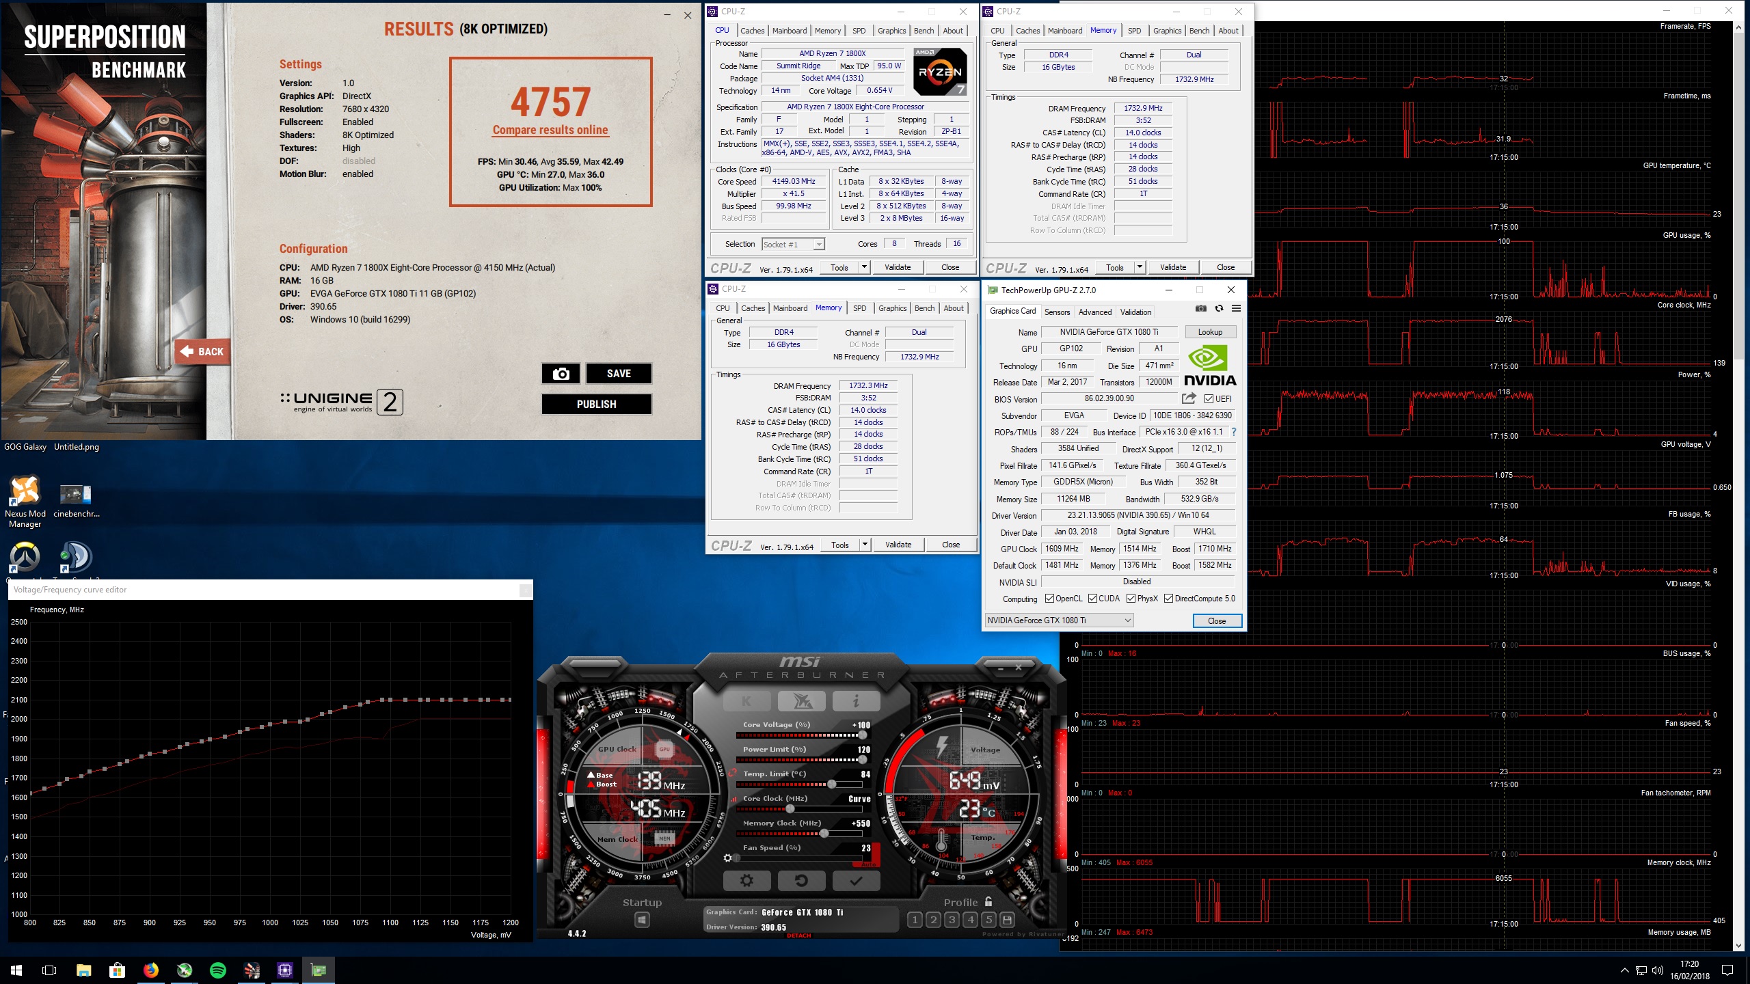Click the Superposition screenshot camera button
This screenshot has height=984, width=1750.
click(561, 373)
